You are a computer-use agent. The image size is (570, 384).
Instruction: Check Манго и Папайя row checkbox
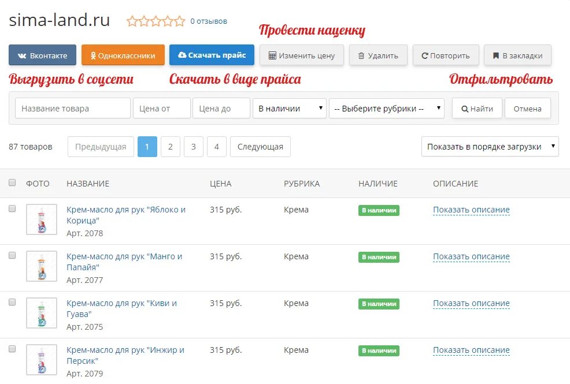coord(12,255)
